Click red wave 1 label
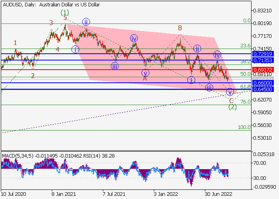This screenshot has height=199, width=279. (15, 43)
